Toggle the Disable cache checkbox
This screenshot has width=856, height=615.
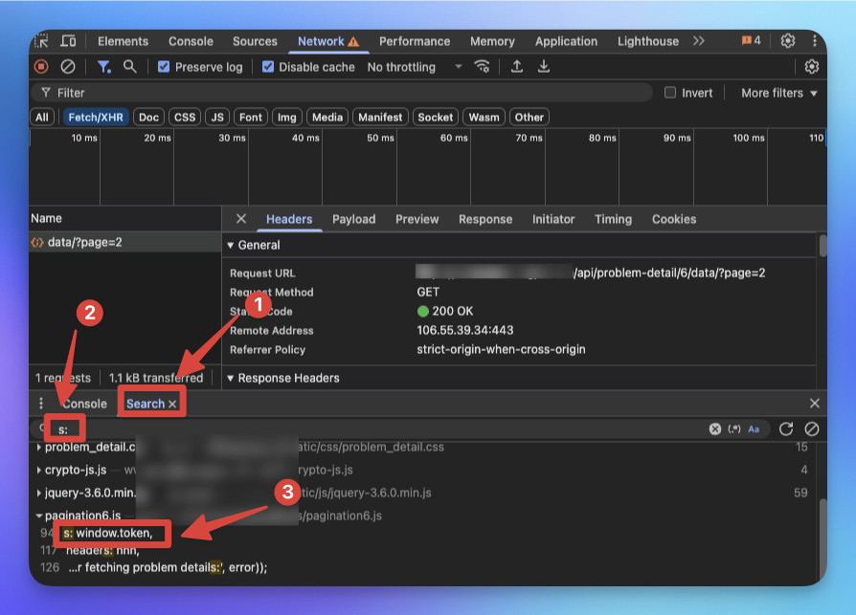[x=267, y=67]
